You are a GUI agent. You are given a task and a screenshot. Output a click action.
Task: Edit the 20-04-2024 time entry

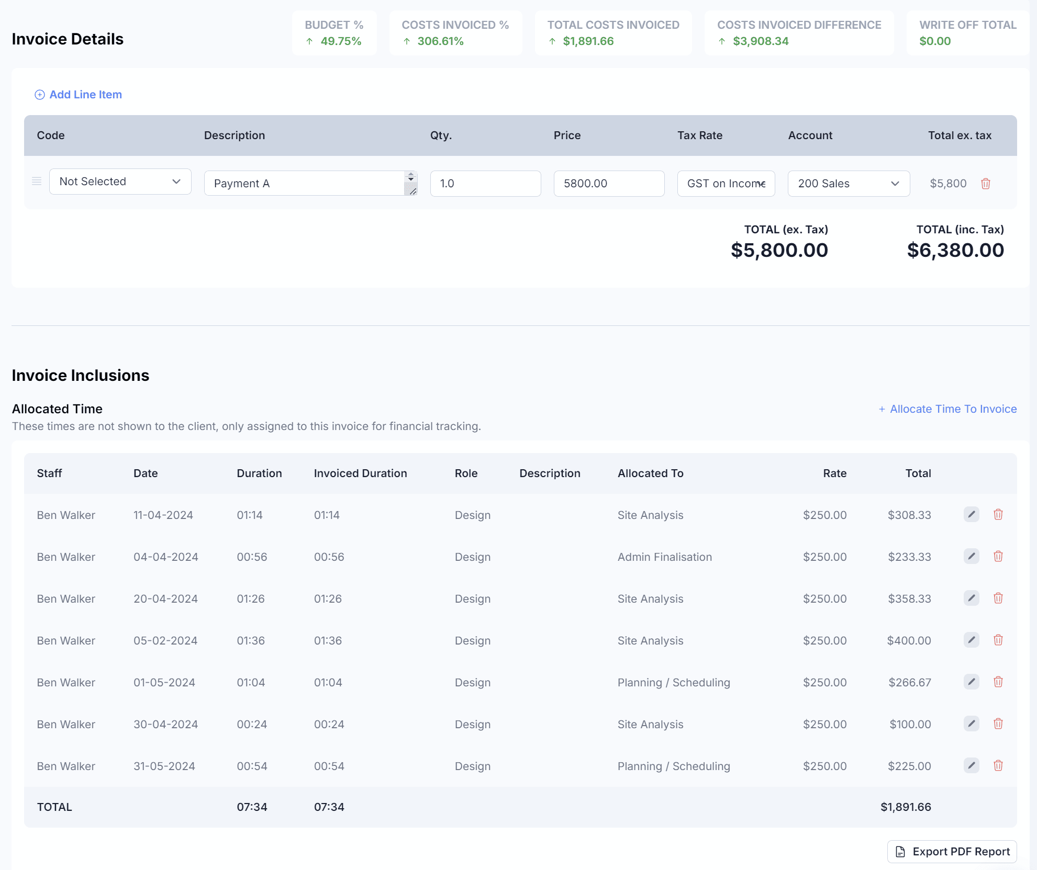coord(972,598)
